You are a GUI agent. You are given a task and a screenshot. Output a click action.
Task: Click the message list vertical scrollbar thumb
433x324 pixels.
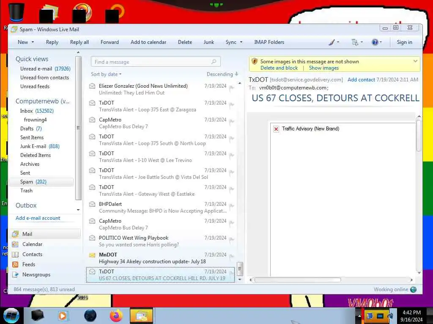click(240, 269)
